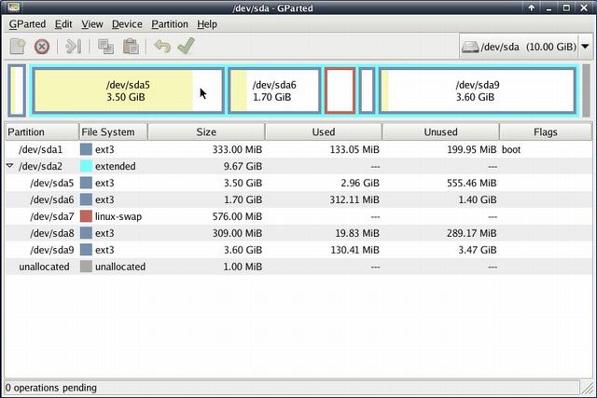The image size is (597, 398).
Task: Click the 130.41 MiB used value
Action: [x=354, y=250]
